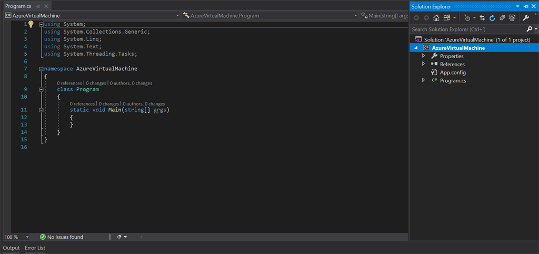Open Pending Changes Filter dropdown arrow
The width and height of the screenshot is (539, 254).
pyautogui.click(x=474, y=18)
